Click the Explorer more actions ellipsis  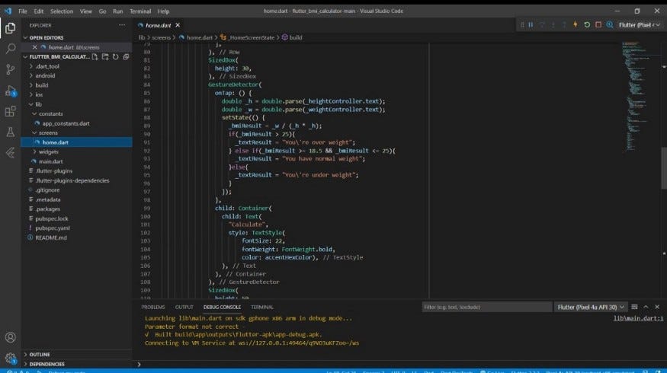click(122, 25)
